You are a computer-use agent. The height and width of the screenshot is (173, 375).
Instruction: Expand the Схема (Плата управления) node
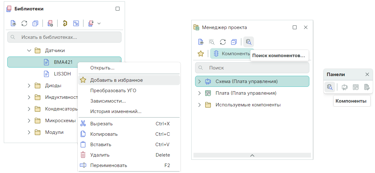[x=199, y=81]
